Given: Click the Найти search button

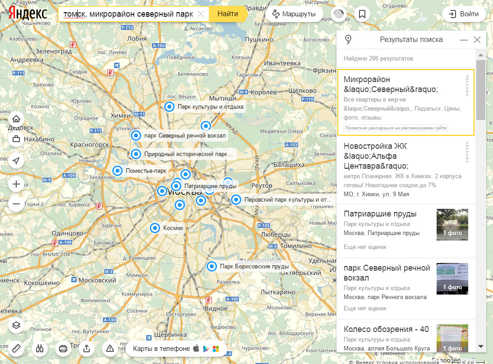Looking at the screenshot, I should click(228, 14).
